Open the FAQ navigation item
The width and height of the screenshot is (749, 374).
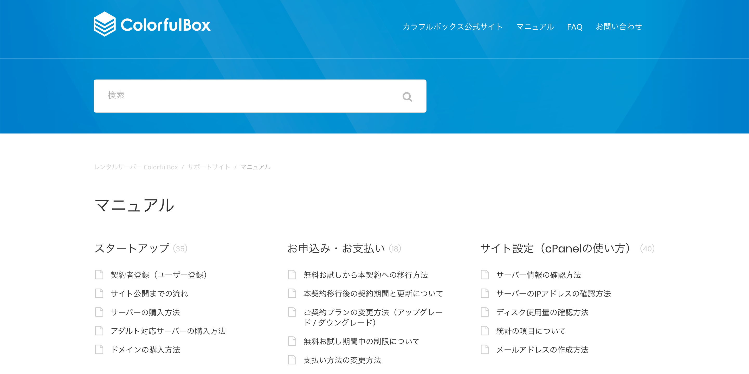pos(574,27)
